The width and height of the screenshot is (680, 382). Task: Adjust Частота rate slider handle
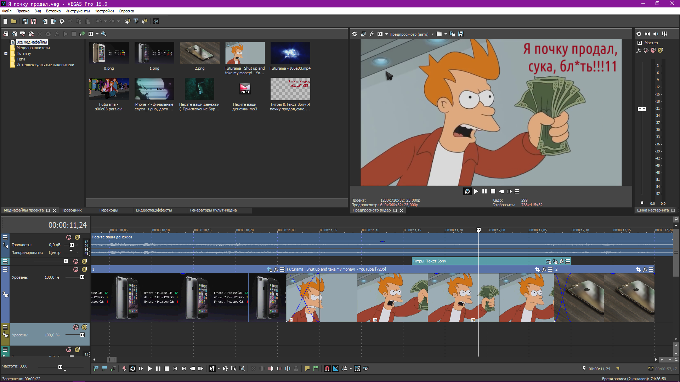tap(60, 367)
